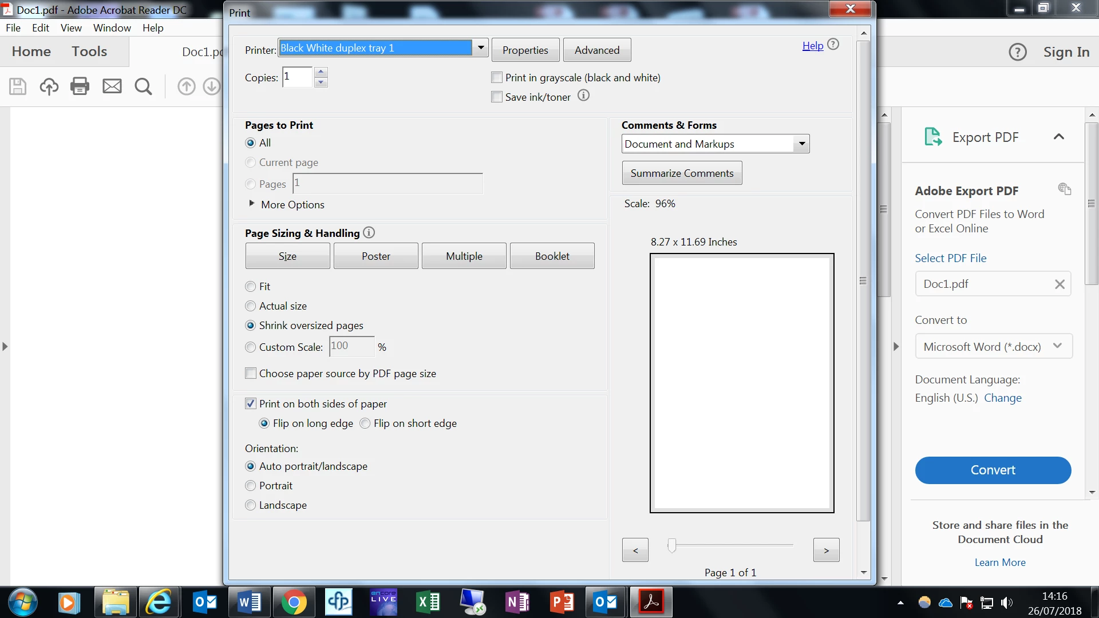Screen dimensions: 1099x618
Task: Click the Page Sizing & Handling info icon
Action: click(x=369, y=233)
